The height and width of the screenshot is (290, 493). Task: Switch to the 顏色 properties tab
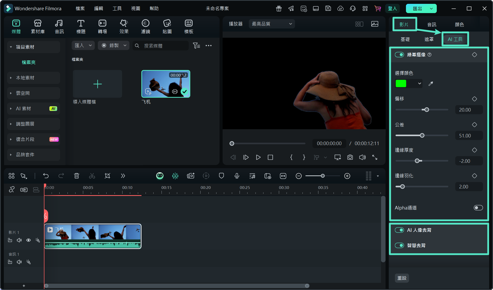(459, 25)
